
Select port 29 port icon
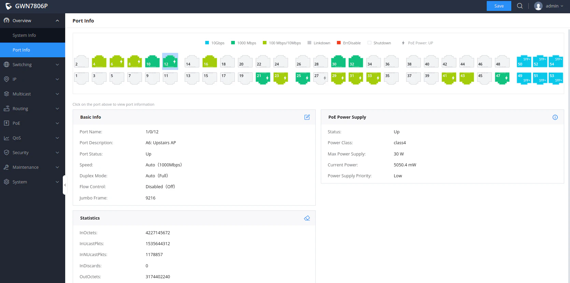coord(338,78)
